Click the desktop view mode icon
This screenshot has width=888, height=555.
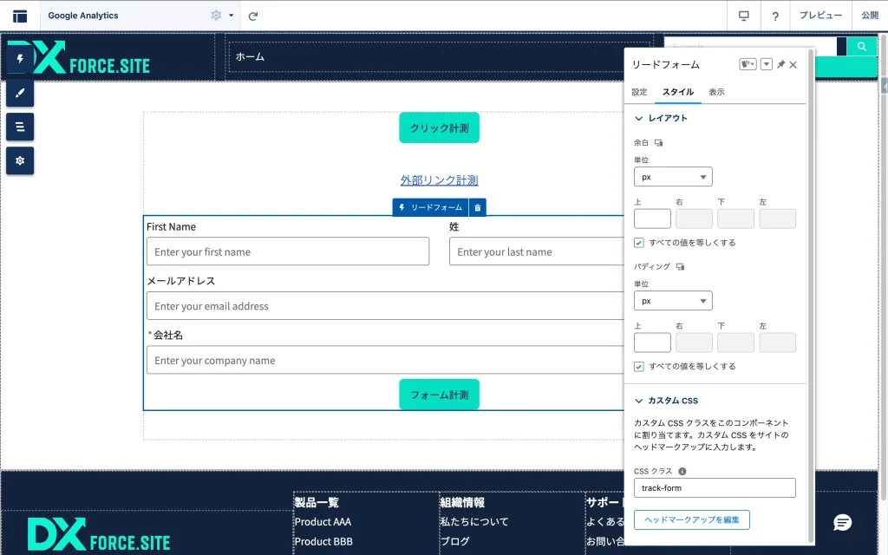tap(743, 16)
